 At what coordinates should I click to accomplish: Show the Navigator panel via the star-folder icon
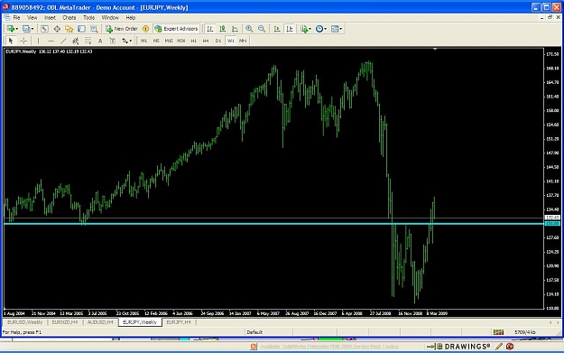coord(69,29)
